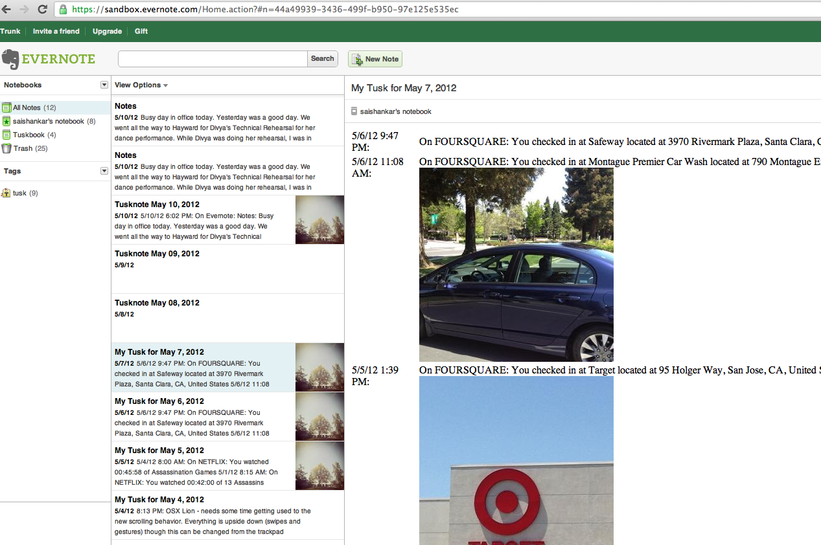Screen dimensions: 821x545
Task: Open the Notebooks section dropdown arrow
Action: point(104,85)
